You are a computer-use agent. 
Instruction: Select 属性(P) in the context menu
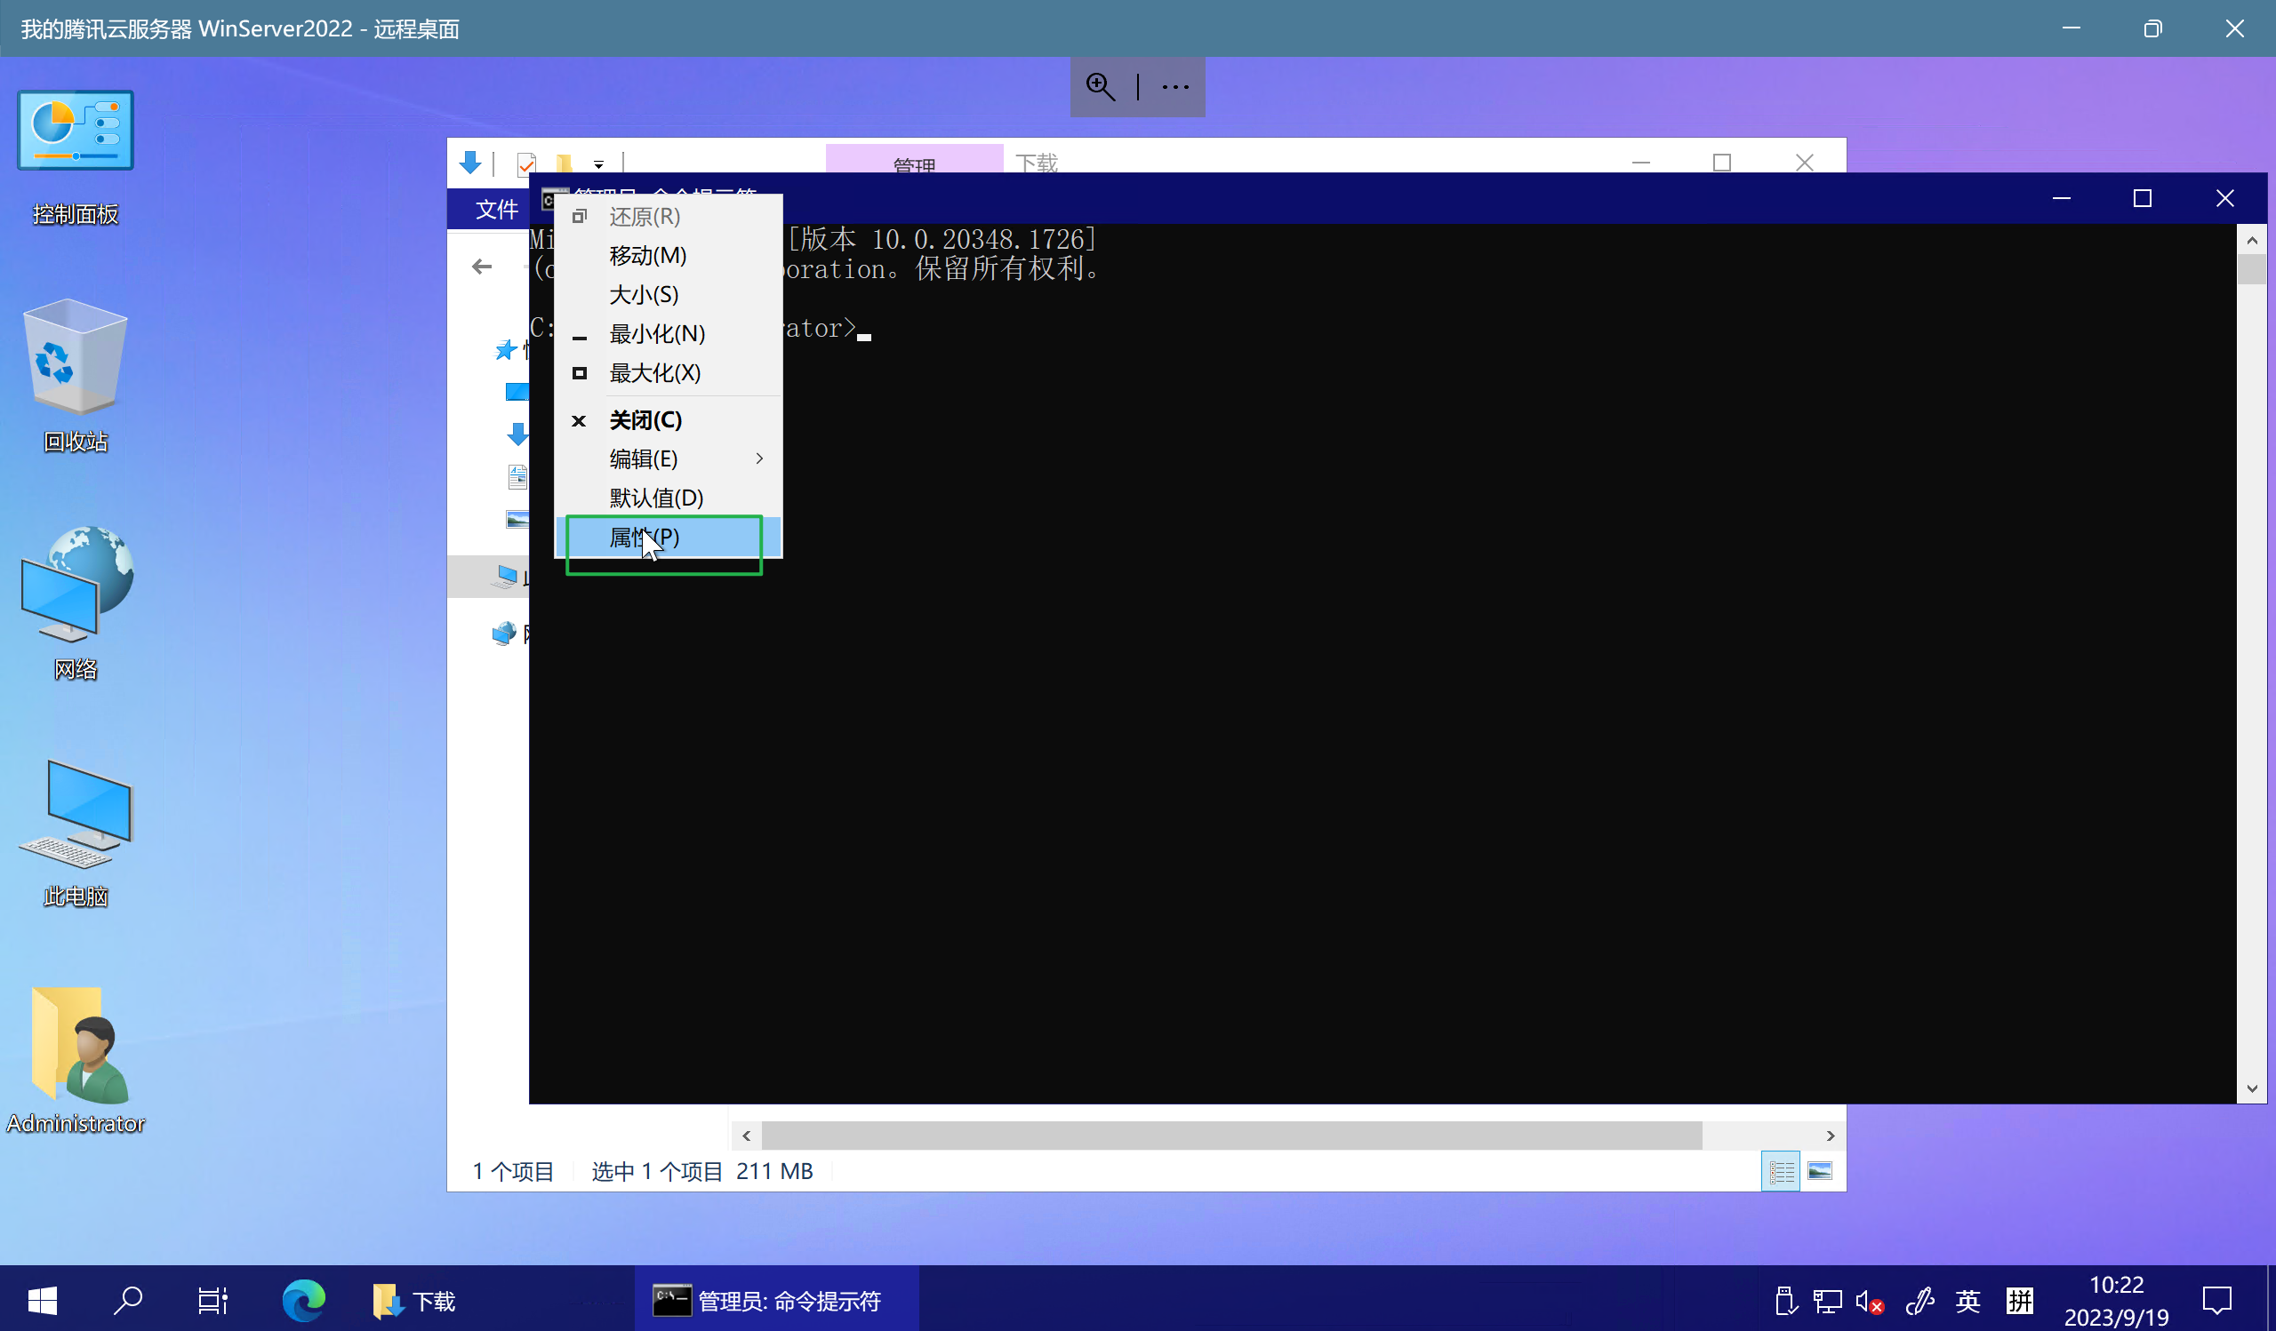pyautogui.click(x=669, y=537)
